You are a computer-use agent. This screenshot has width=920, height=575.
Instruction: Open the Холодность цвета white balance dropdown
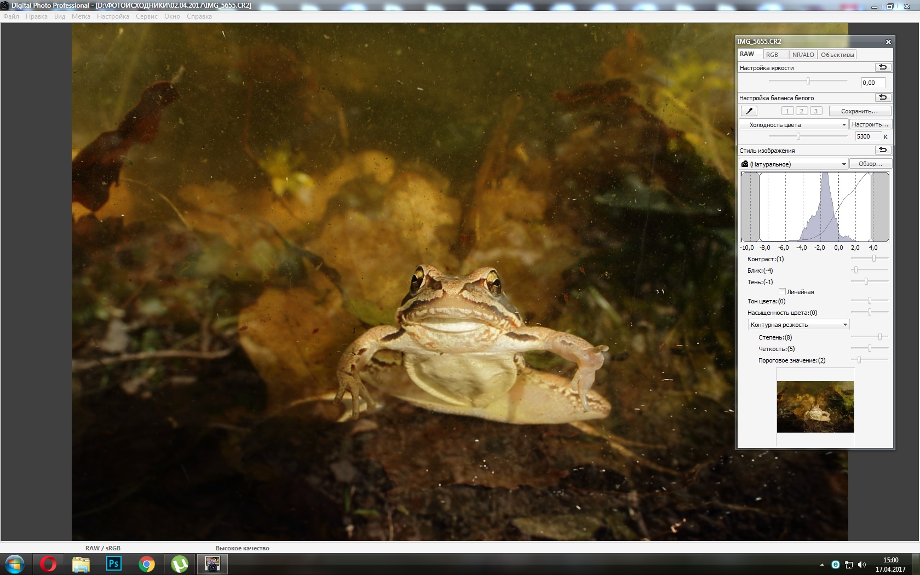point(793,125)
